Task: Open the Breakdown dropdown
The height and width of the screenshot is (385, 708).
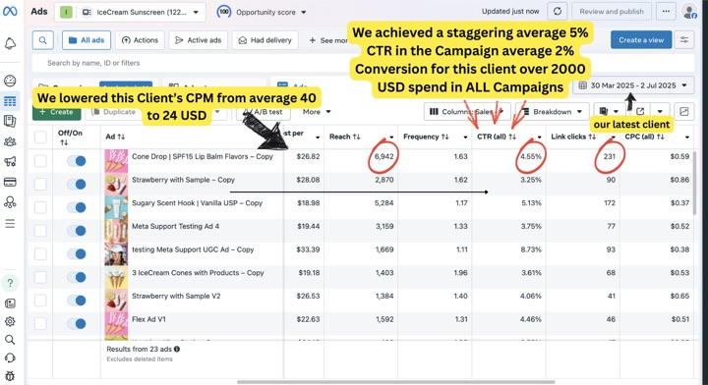Action: 552,111
